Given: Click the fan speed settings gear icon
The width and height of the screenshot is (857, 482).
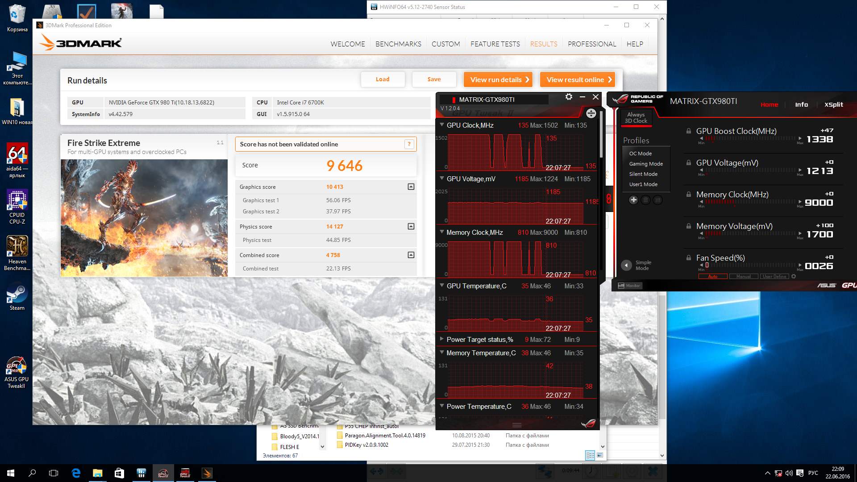Looking at the screenshot, I should [794, 277].
